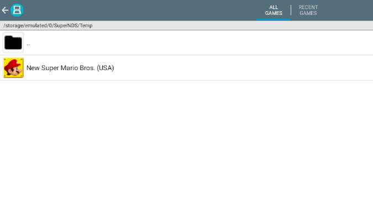Choose the parent directory list row
The height and width of the screenshot is (217, 373).
(x=187, y=43)
